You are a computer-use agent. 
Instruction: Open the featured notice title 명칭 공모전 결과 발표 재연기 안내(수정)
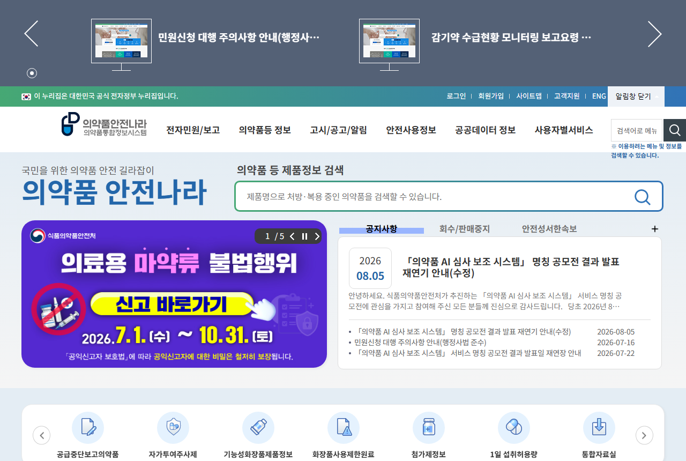(x=511, y=267)
